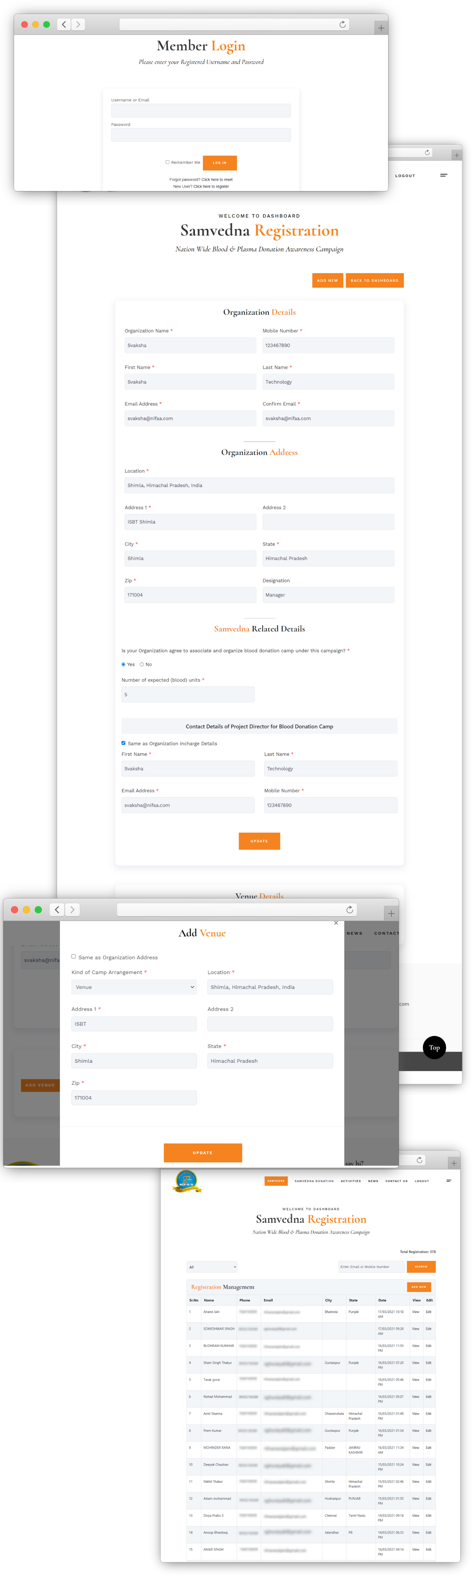This screenshot has width=473, height=1575.
Task: Open a new tab in the Member Login browser
Action: tap(380, 27)
